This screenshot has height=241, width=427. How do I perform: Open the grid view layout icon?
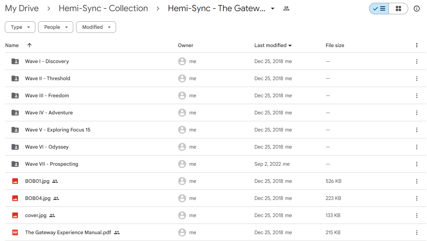pyautogui.click(x=398, y=9)
